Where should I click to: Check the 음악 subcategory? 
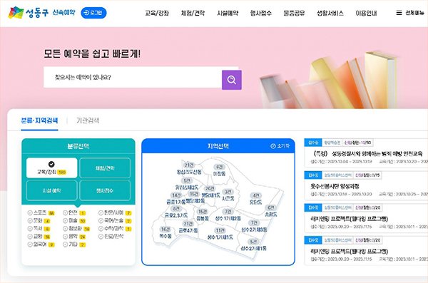click(74, 237)
